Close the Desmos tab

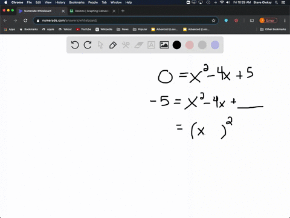pos(114,11)
